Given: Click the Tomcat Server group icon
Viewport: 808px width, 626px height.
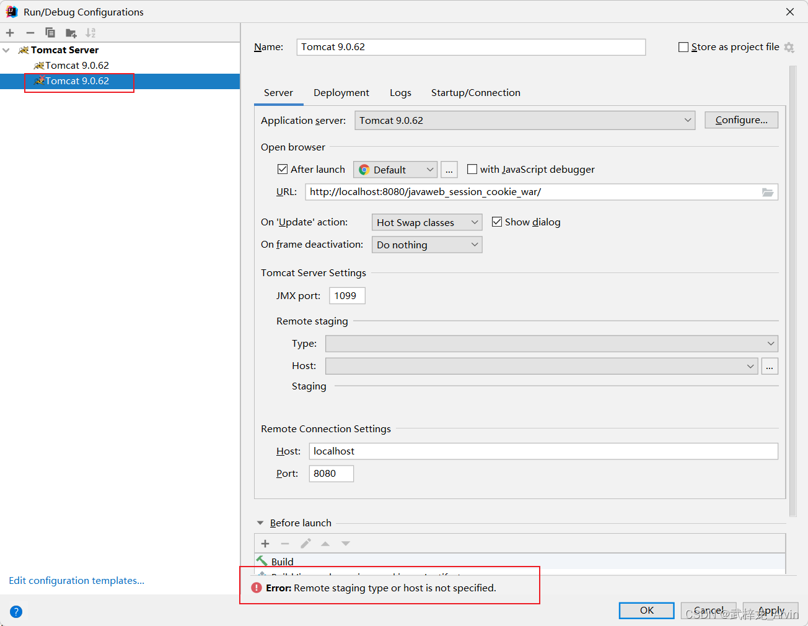Looking at the screenshot, I should click(24, 50).
